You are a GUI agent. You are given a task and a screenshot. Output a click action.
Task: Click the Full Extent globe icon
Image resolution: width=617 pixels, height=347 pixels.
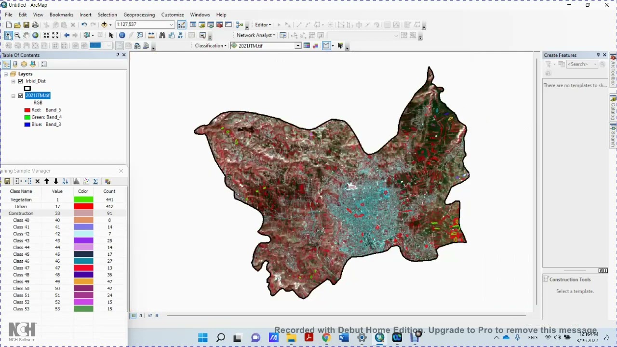[x=35, y=35]
